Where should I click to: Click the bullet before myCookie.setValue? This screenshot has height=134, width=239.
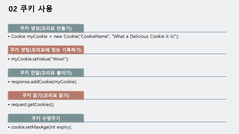(x=9, y=59)
